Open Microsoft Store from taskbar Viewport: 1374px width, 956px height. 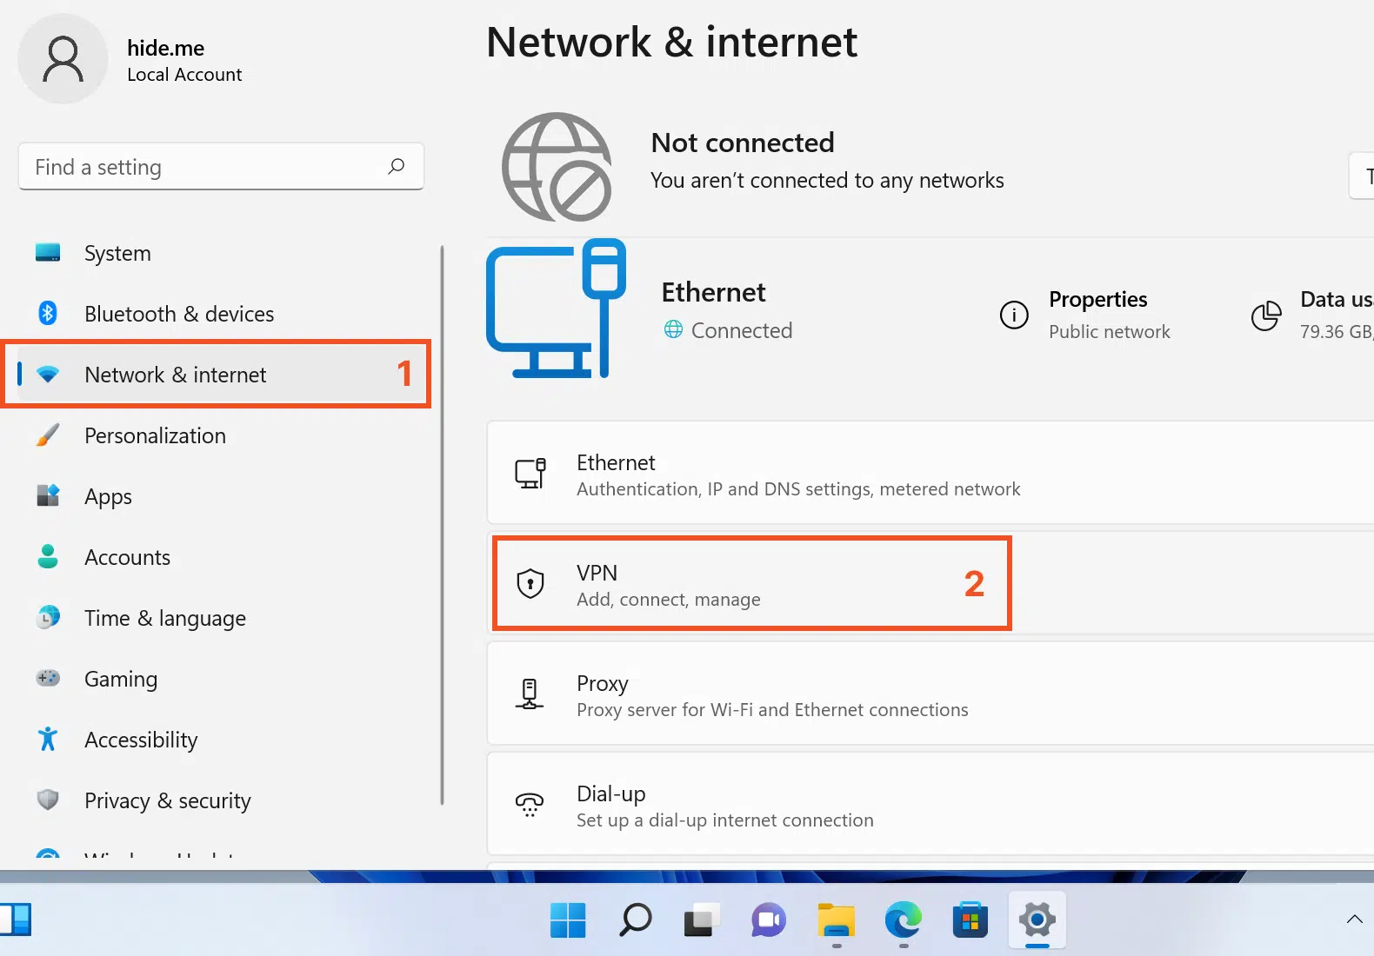click(x=970, y=919)
